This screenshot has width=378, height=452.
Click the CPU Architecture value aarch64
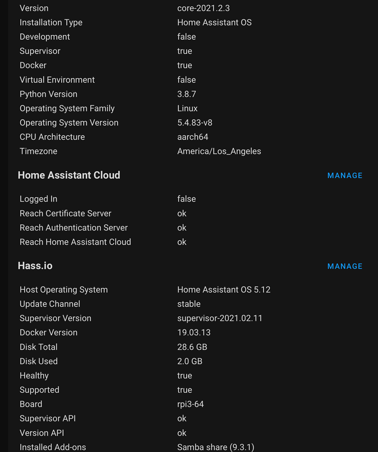click(193, 137)
